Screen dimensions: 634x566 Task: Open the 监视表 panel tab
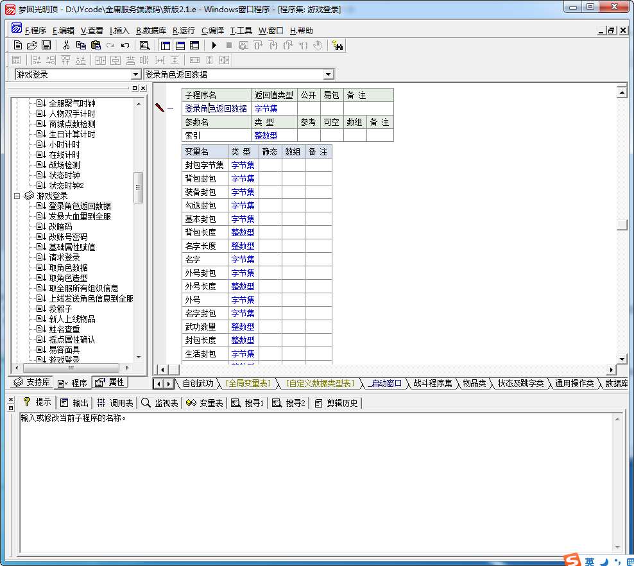click(159, 403)
